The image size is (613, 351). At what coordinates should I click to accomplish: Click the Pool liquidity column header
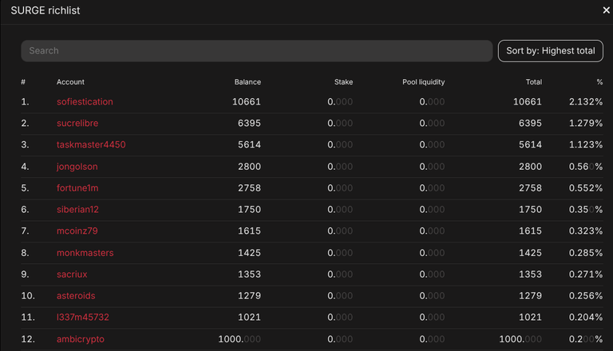(423, 82)
